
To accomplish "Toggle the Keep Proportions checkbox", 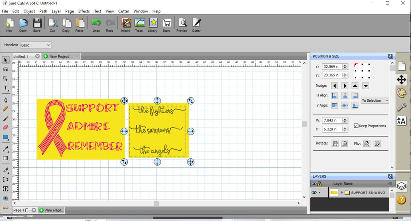I will click(356, 126).
